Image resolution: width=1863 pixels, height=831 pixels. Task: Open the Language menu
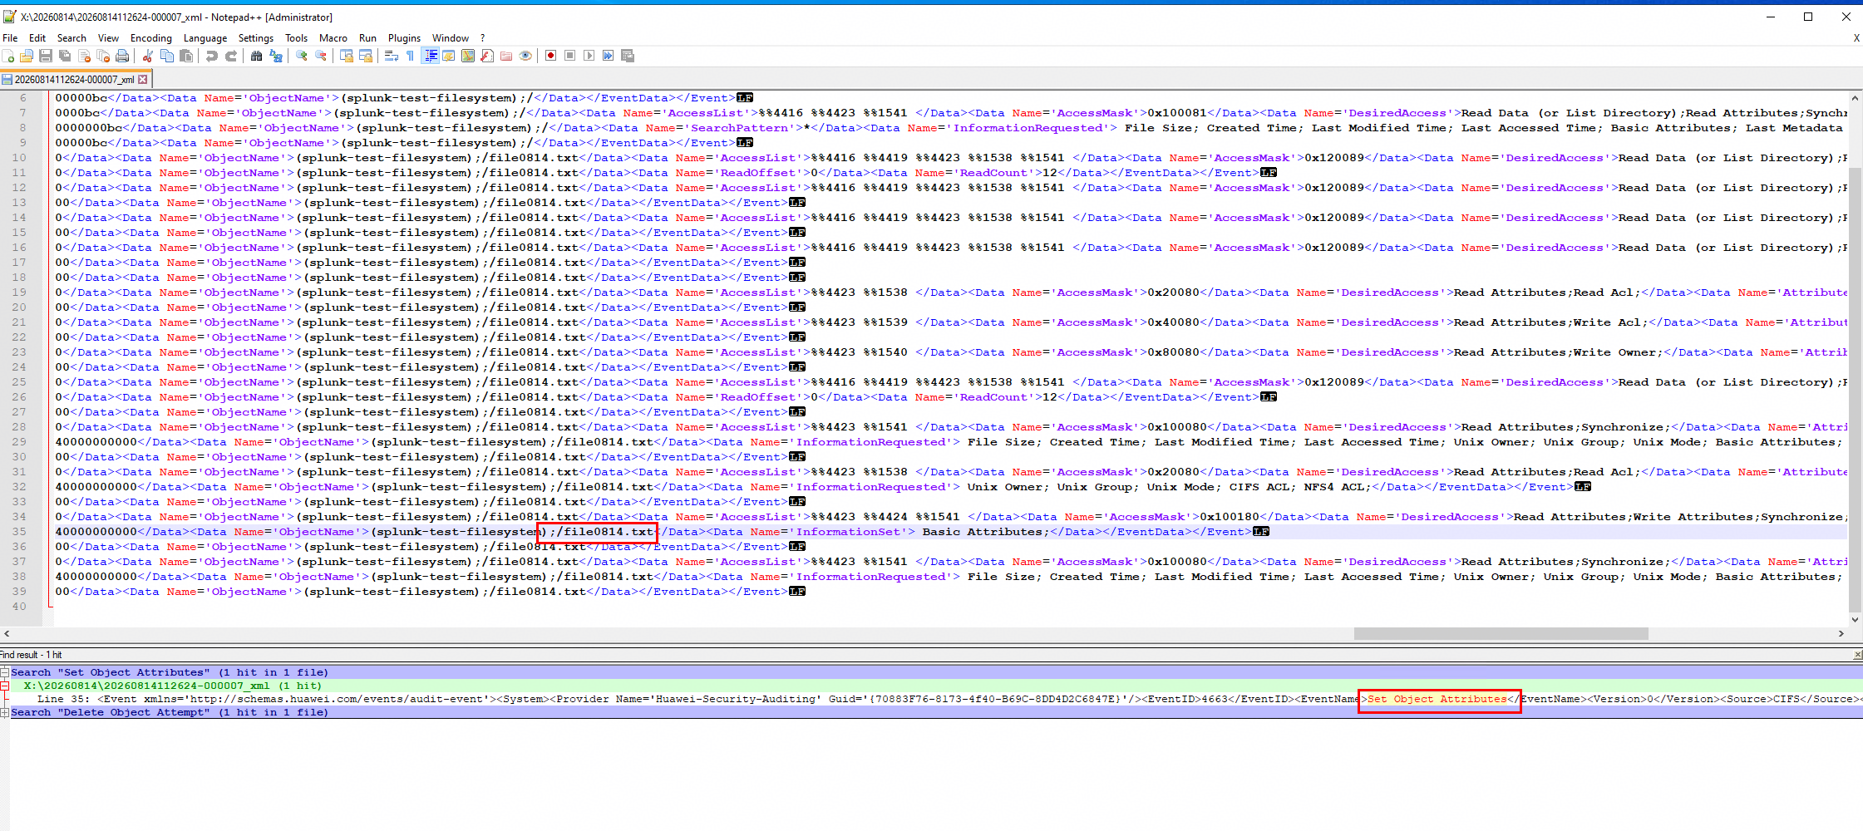point(205,38)
